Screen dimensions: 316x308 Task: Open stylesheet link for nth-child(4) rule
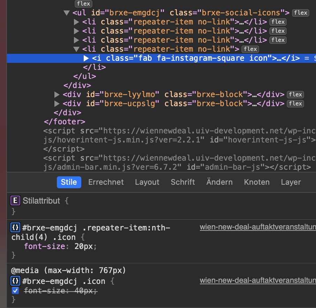point(258,227)
